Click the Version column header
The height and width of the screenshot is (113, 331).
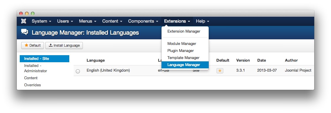243,60
